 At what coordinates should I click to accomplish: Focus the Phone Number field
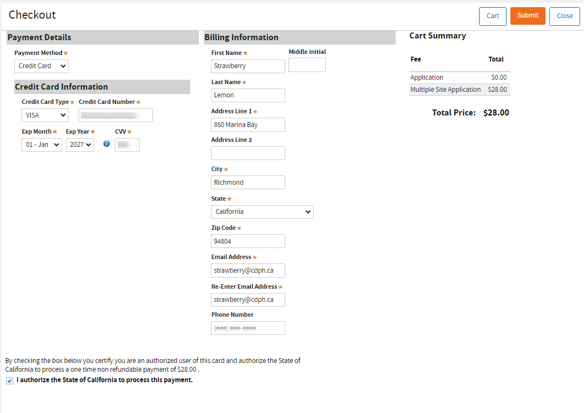coord(248,328)
